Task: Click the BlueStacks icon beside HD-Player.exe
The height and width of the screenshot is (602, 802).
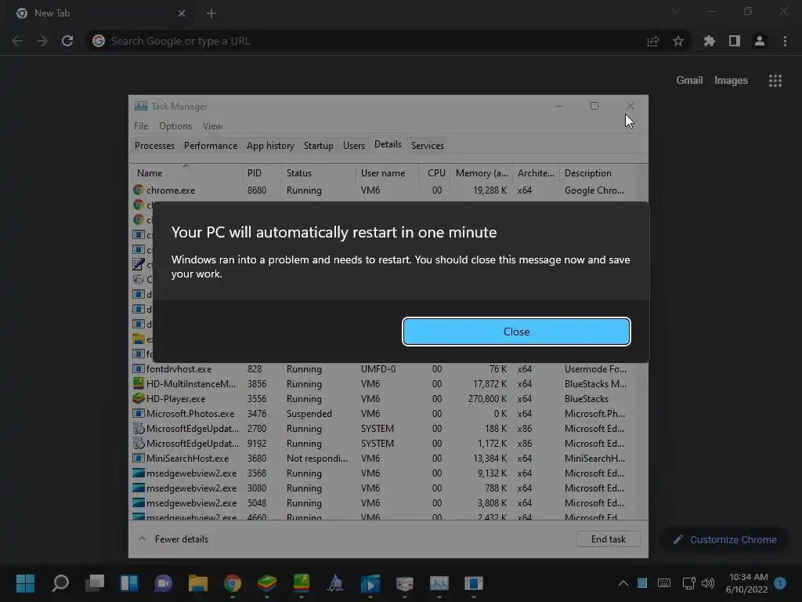Action: tap(138, 398)
